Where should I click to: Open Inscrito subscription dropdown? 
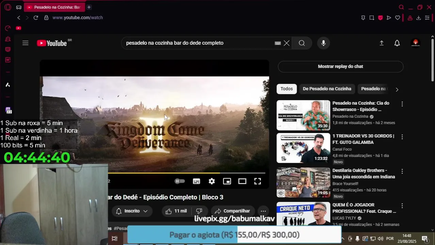(132, 211)
